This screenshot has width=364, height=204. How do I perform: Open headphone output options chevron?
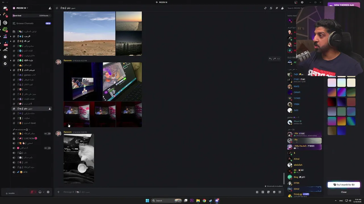pos(43,192)
